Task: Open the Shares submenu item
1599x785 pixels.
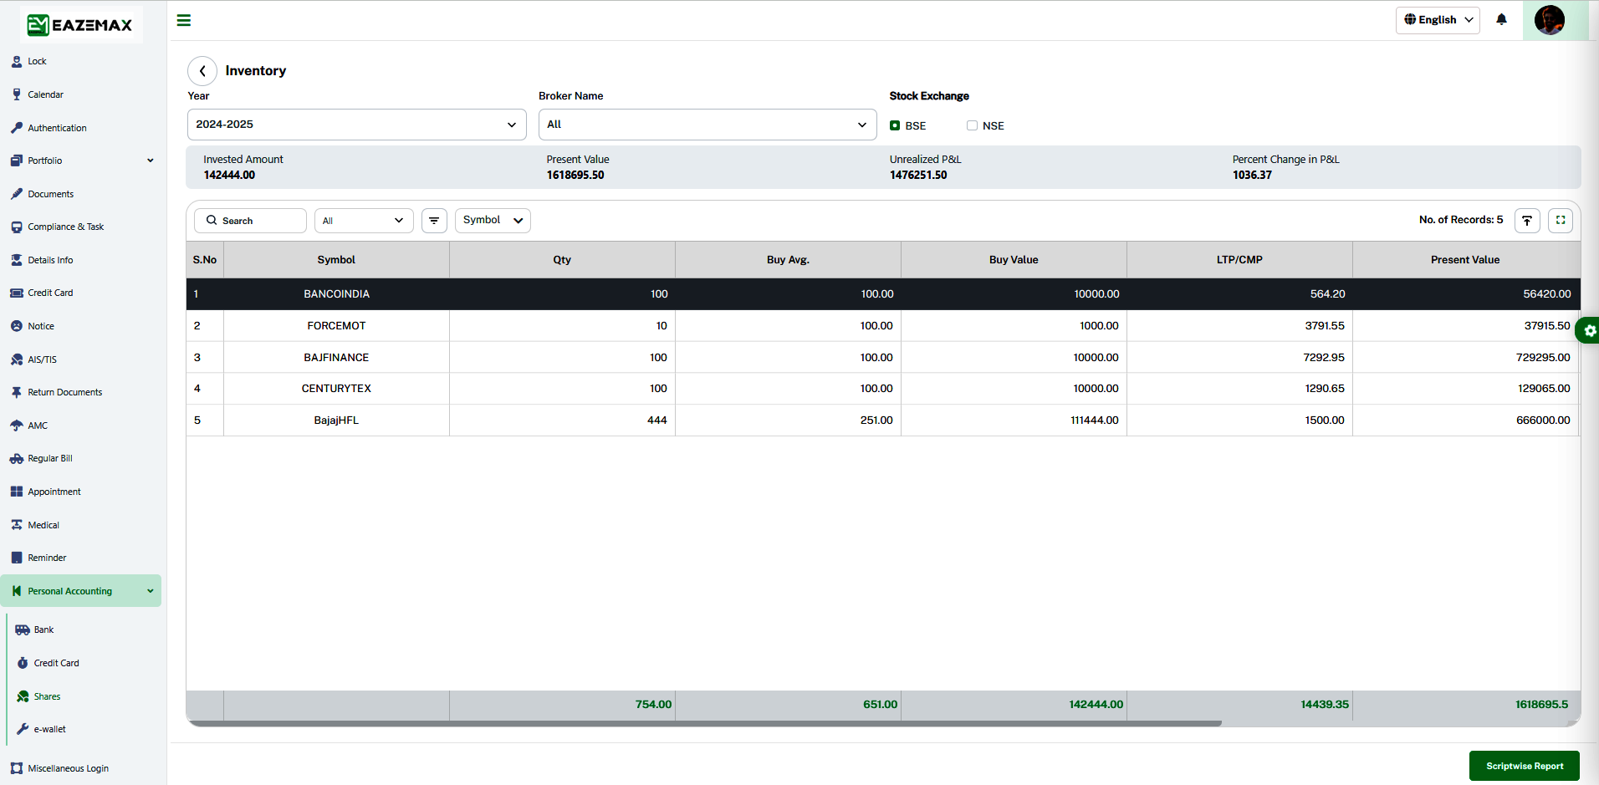Action: click(47, 696)
